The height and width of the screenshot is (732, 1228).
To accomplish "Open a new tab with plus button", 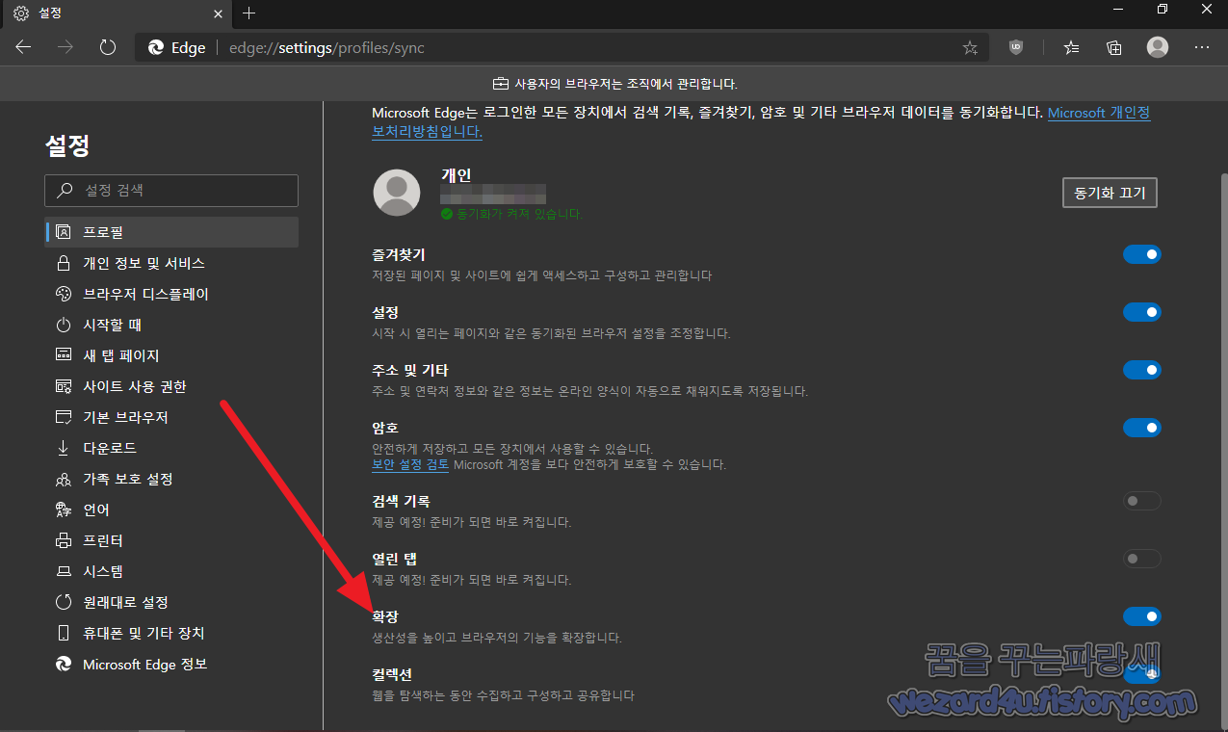I will pyautogui.click(x=249, y=13).
